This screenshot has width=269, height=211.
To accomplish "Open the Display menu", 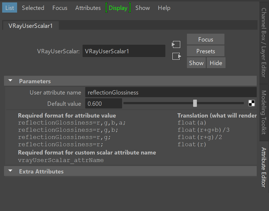I will tap(118, 8).
